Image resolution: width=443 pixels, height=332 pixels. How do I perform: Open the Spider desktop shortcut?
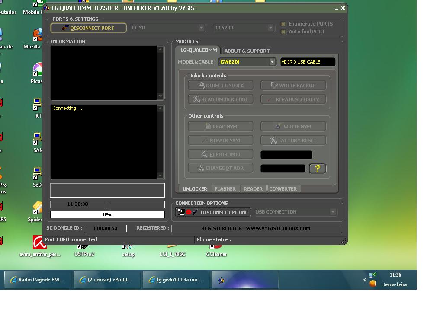(x=35, y=211)
